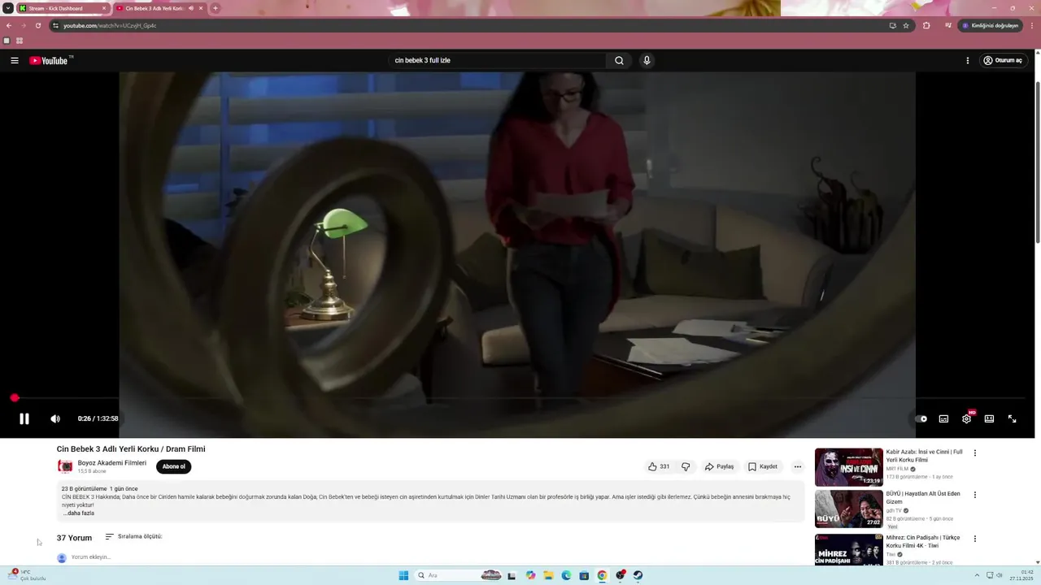The image size is (1041, 585).
Task: Click the YouTube search magnifier button
Action: [619, 60]
